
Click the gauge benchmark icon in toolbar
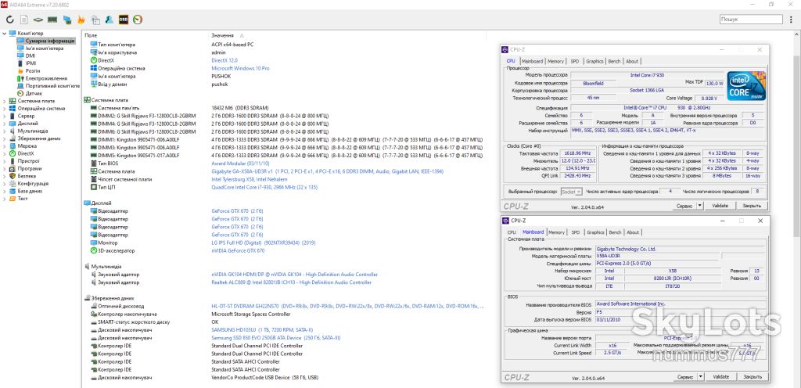click(x=138, y=20)
